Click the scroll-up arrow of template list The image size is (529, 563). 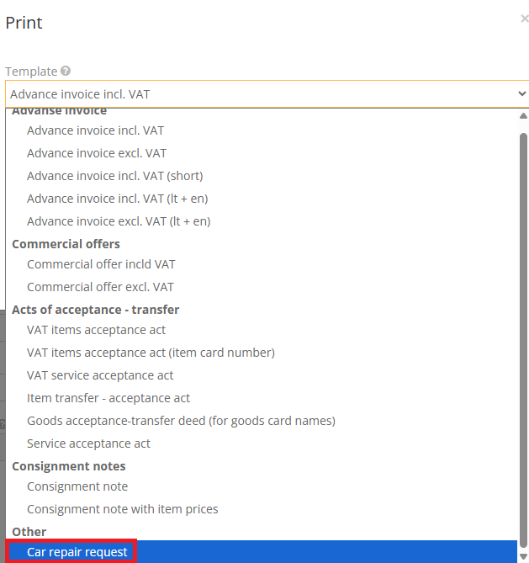pyautogui.click(x=522, y=116)
